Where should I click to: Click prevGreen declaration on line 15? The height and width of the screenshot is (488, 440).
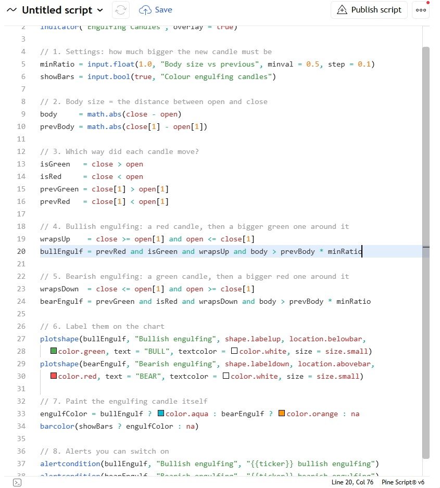(59, 189)
